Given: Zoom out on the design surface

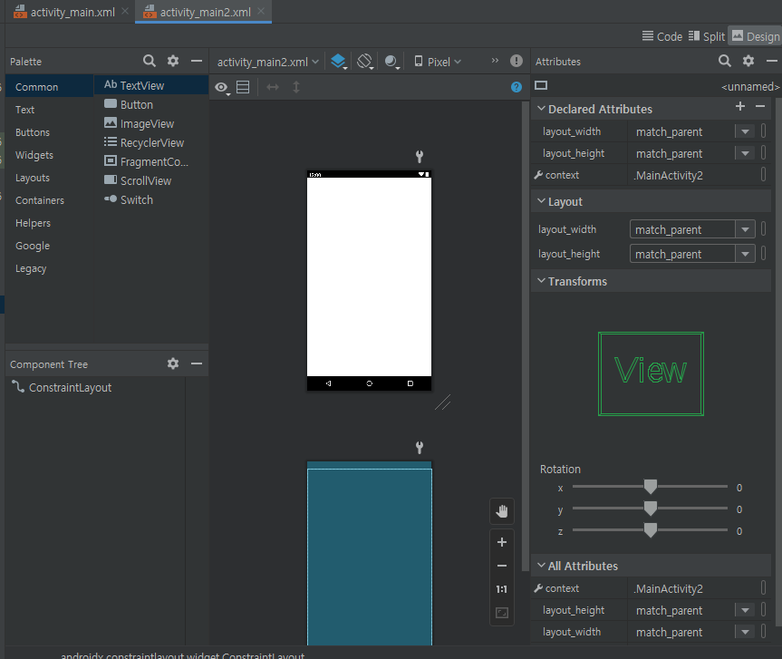Looking at the screenshot, I should [502, 566].
